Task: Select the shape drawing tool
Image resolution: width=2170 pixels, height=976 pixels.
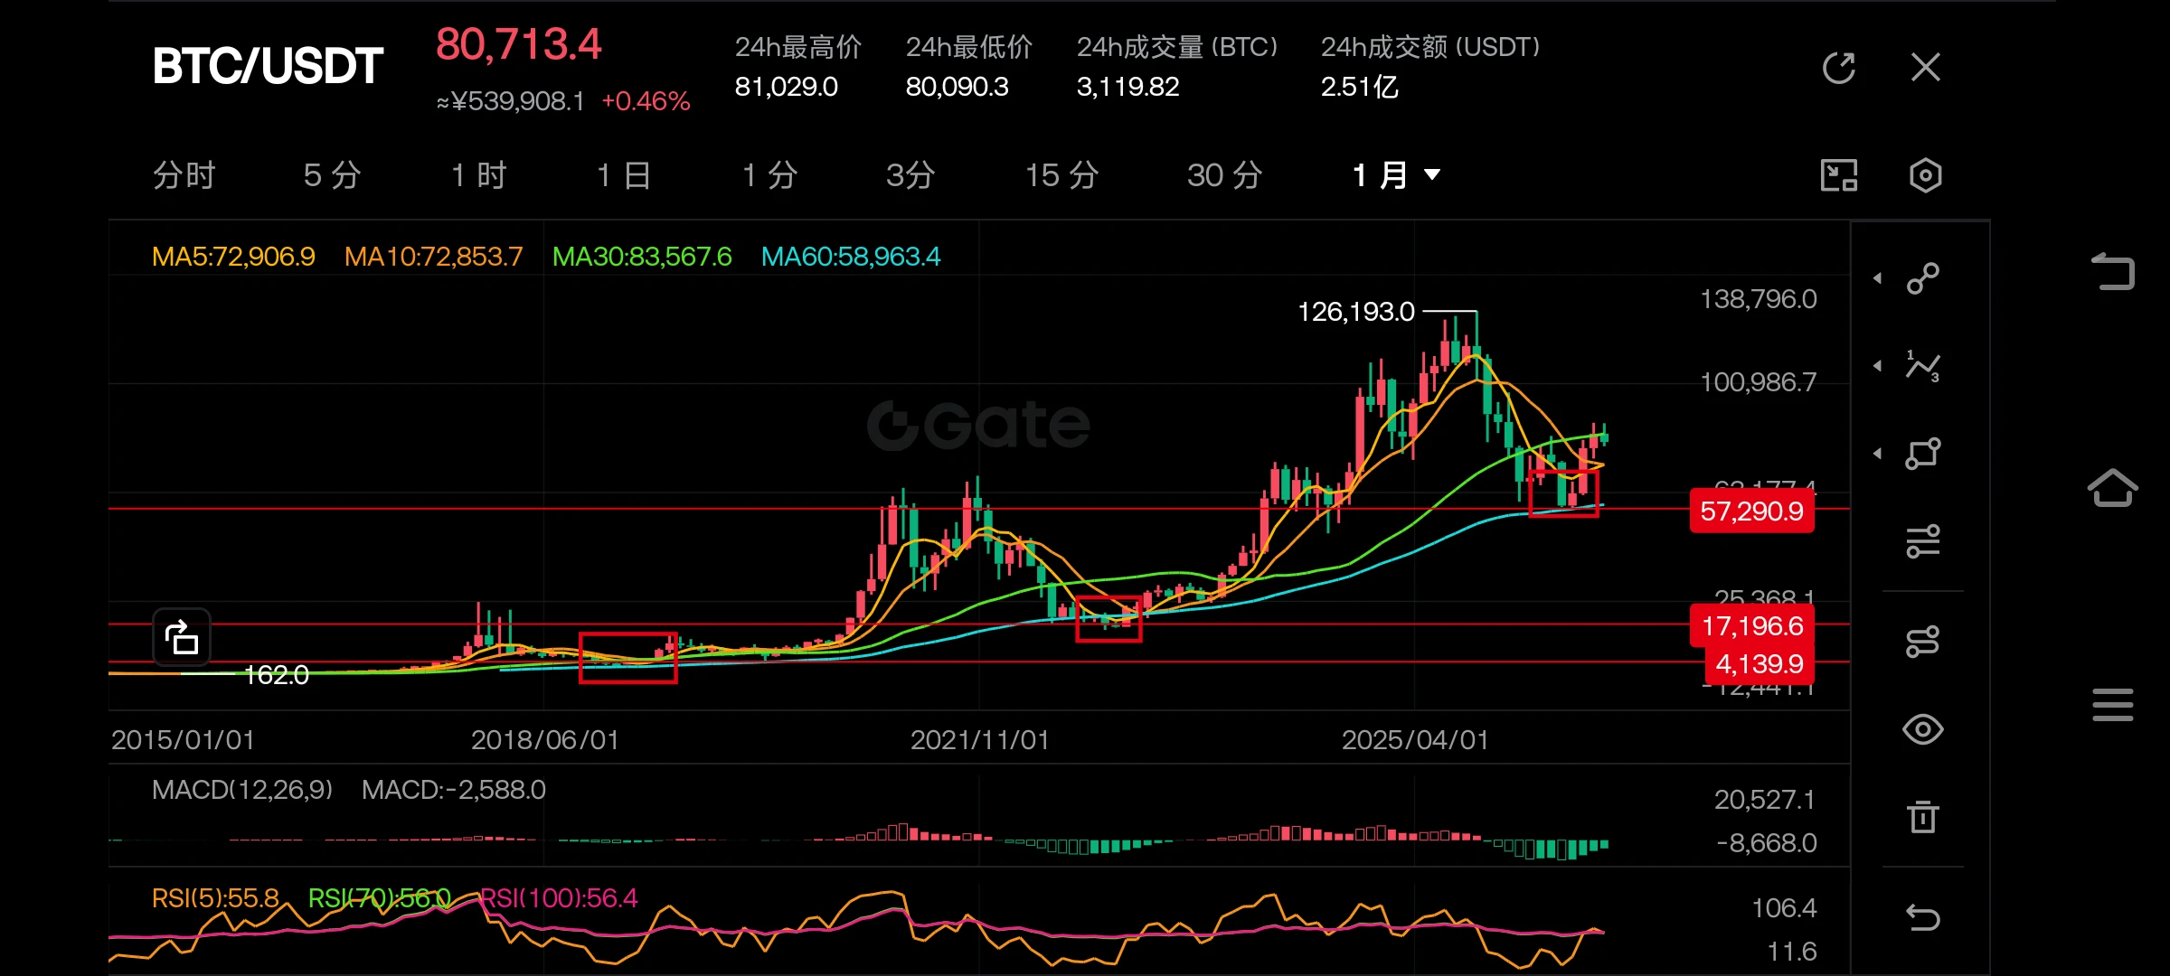Action: tap(1923, 454)
